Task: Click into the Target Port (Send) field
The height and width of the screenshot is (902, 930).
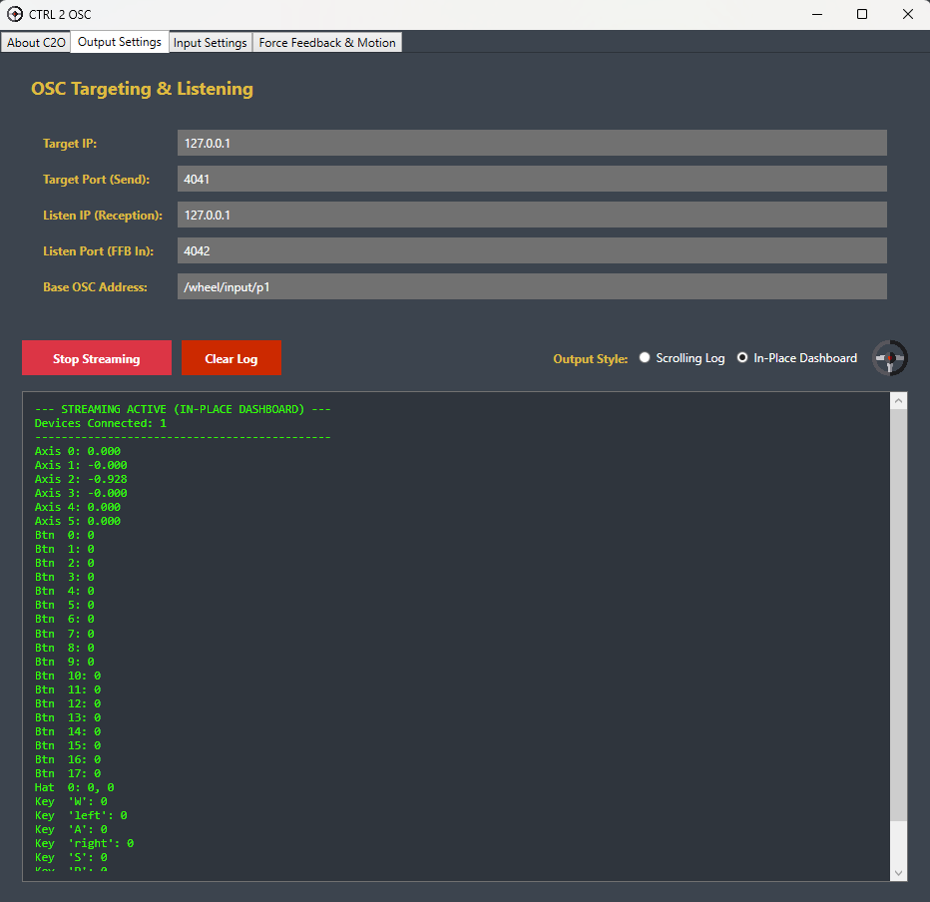Action: pos(531,179)
